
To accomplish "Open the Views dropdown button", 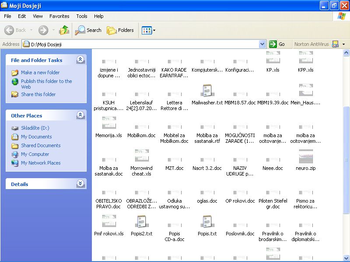I will 149,30.
